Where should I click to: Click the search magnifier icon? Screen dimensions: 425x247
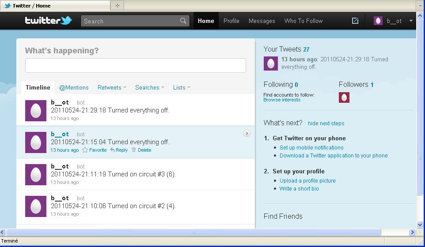coord(183,21)
